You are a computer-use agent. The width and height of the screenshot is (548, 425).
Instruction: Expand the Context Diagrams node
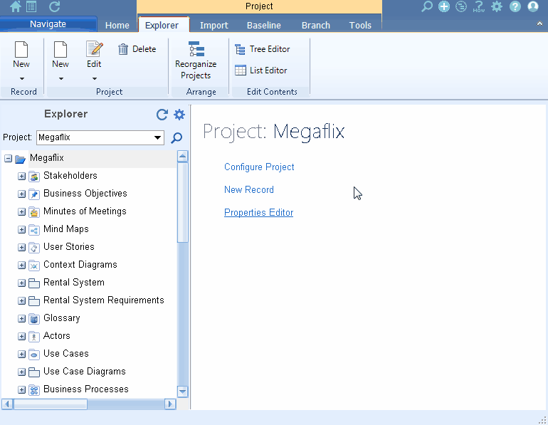pos(21,266)
